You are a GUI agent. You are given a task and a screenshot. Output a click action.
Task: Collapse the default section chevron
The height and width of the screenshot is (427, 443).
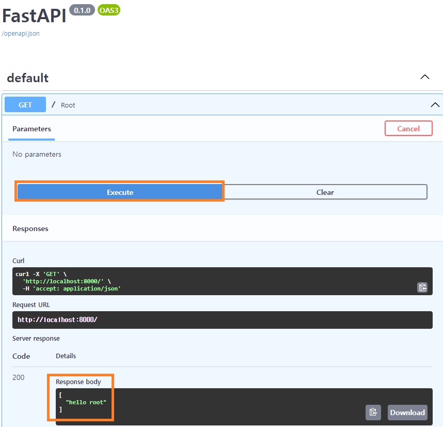tap(425, 78)
